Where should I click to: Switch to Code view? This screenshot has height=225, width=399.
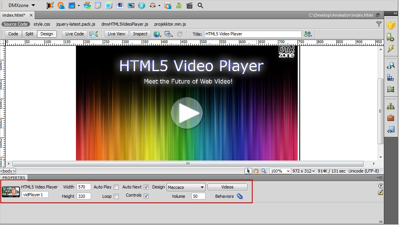(x=13, y=34)
